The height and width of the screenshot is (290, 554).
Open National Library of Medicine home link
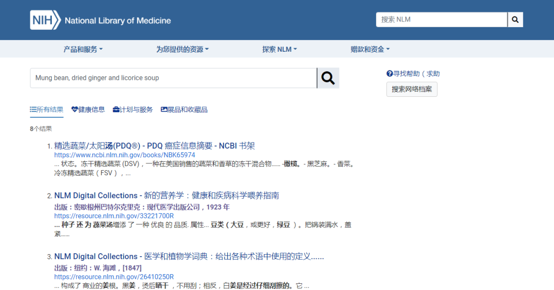click(117, 20)
